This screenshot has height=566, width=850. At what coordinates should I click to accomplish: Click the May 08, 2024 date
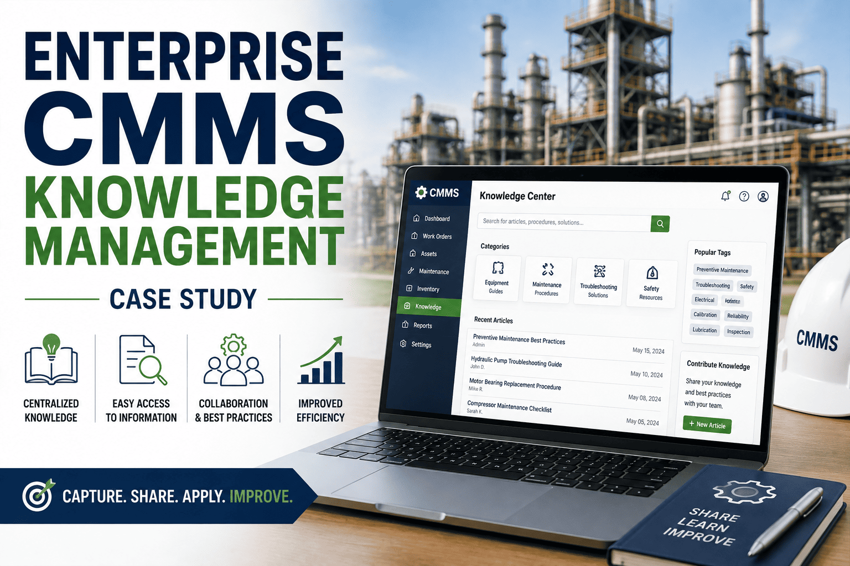[644, 398]
